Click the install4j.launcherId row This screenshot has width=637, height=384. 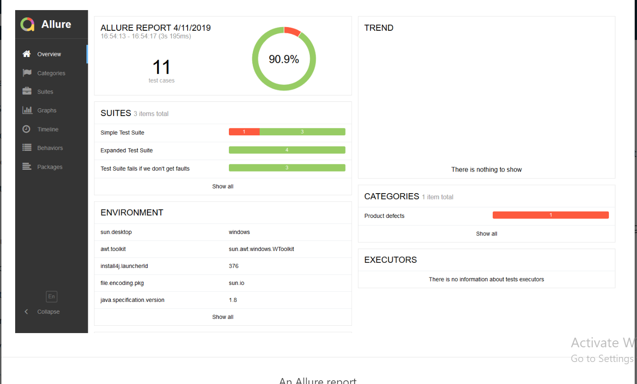coord(223,266)
